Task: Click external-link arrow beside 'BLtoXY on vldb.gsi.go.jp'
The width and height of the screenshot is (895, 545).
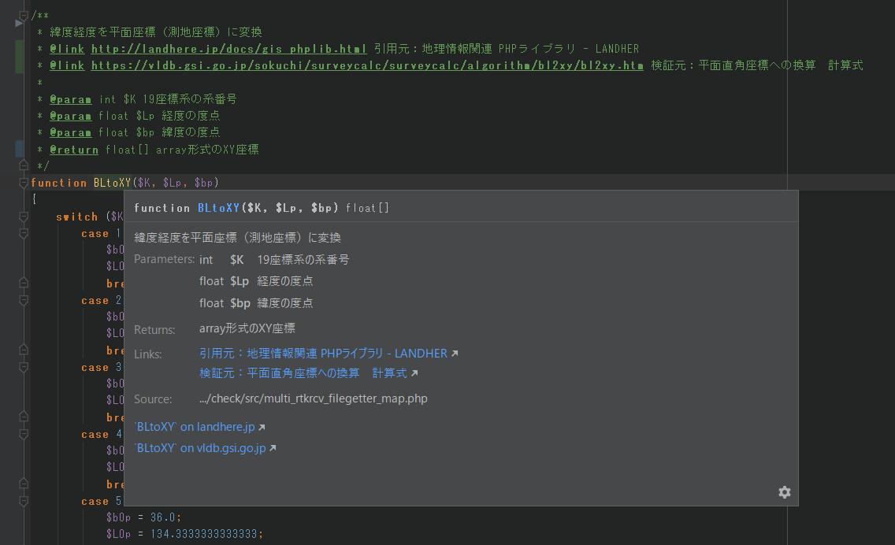Action: click(x=273, y=448)
